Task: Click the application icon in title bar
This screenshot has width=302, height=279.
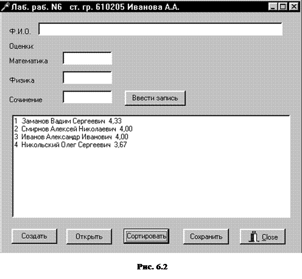Action: [5, 7]
